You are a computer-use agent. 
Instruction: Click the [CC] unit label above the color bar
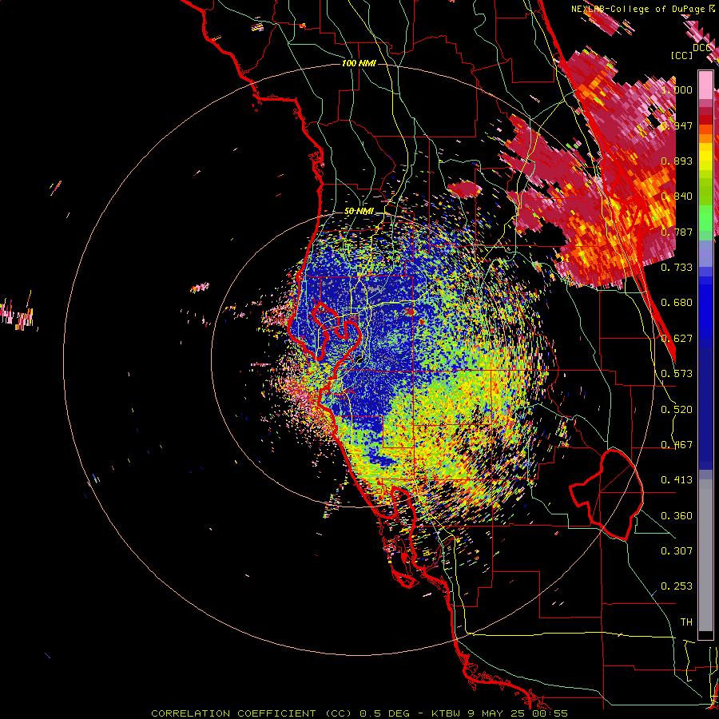(682, 55)
